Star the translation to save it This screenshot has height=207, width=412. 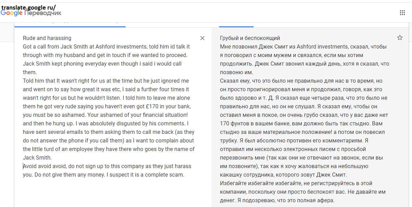(x=400, y=38)
